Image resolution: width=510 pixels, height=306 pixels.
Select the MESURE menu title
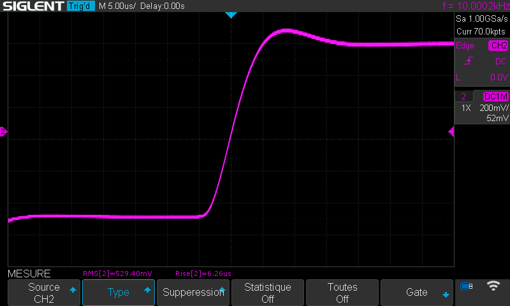pos(29,273)
